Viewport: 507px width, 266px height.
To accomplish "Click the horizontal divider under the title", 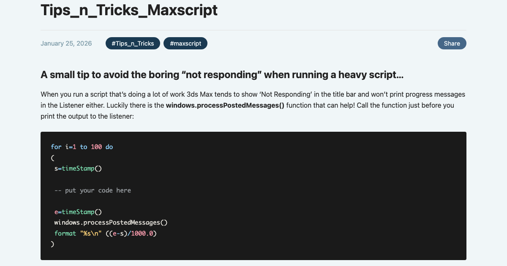I will coord(253,30).
